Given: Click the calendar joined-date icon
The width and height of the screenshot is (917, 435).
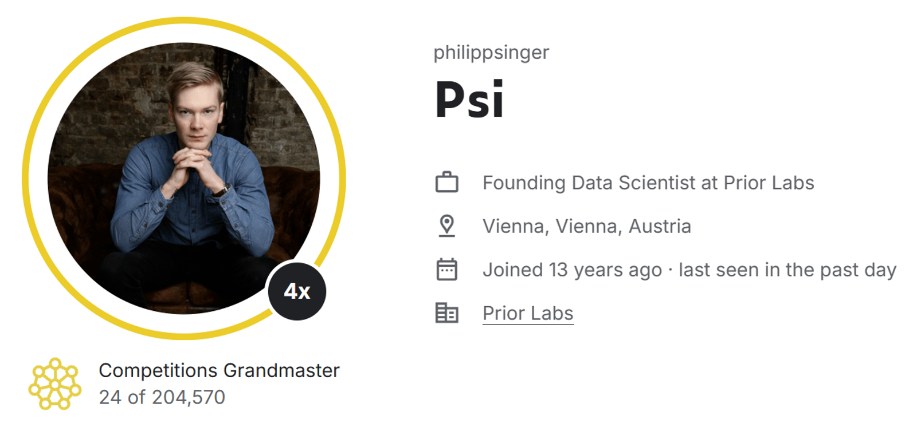Looking at the screenshot, I should tap(446, 270).
